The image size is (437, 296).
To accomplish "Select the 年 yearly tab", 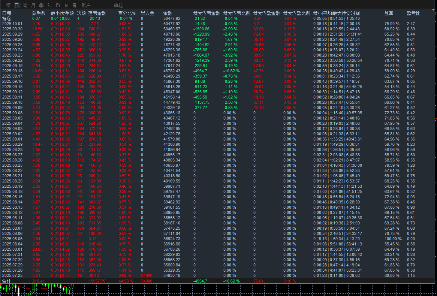I will coord(49,5).
